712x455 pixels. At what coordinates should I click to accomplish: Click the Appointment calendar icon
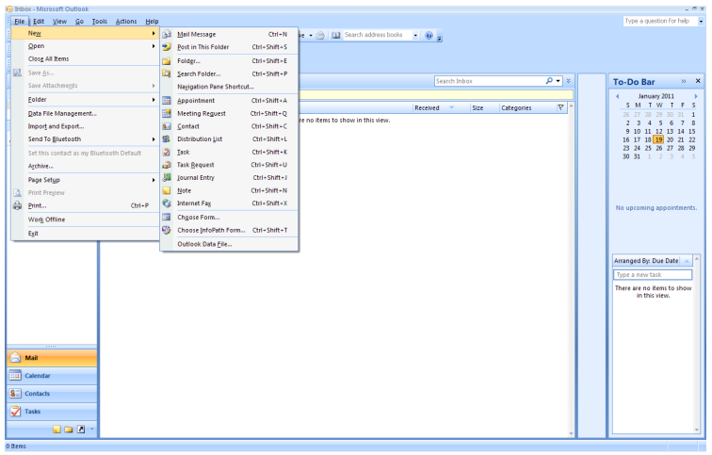click(167, 101)
